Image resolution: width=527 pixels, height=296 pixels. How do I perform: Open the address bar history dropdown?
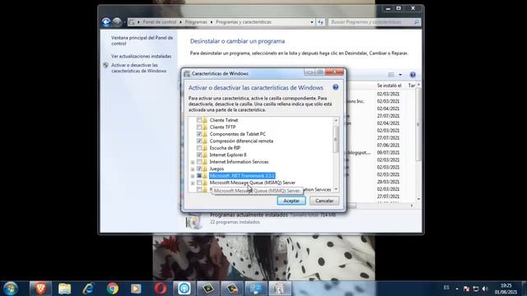click(312, 22)
